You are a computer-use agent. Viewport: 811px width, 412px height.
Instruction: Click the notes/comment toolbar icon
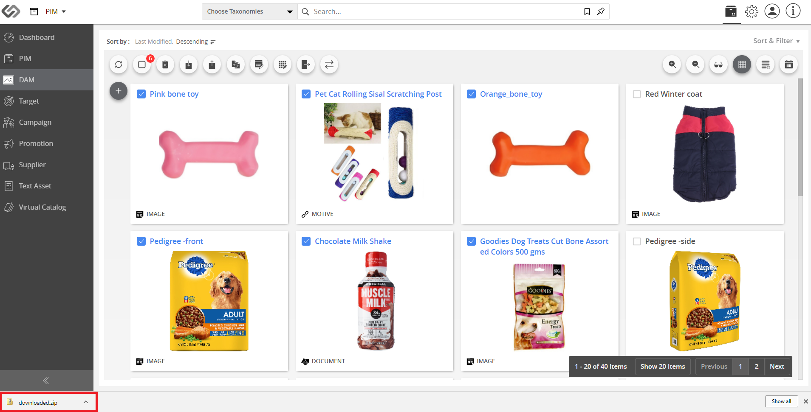[259, 64]
